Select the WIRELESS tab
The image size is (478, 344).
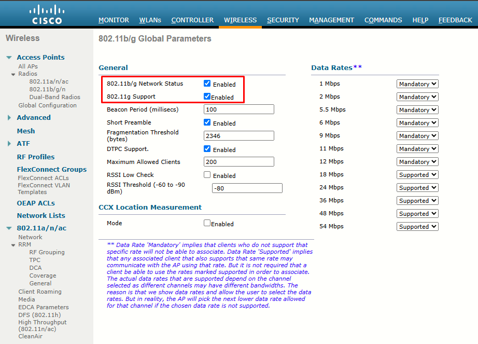(x=240, y=20)
